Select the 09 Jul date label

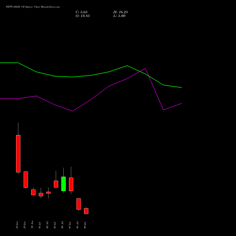point(85,225)
